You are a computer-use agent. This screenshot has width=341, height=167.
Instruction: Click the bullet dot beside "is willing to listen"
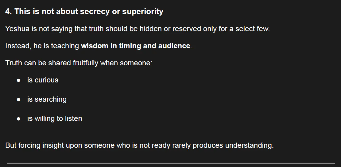click(x=19, y=119)
